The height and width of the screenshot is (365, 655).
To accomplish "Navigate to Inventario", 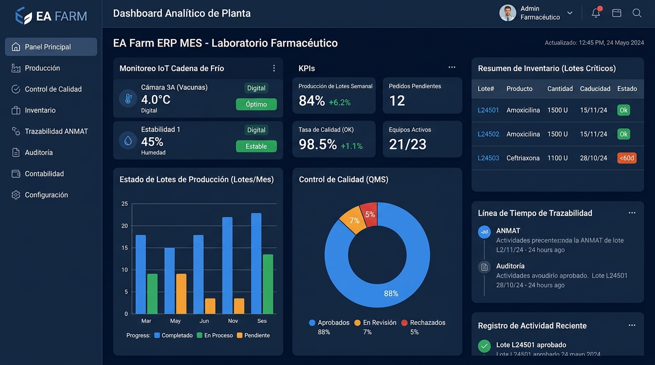I will click(x=51, y=110).
